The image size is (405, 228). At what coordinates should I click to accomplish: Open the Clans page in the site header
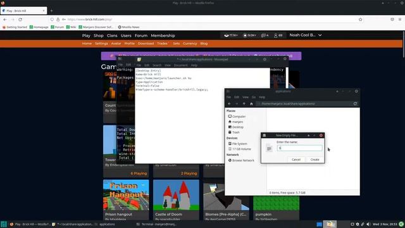point(112,35)
